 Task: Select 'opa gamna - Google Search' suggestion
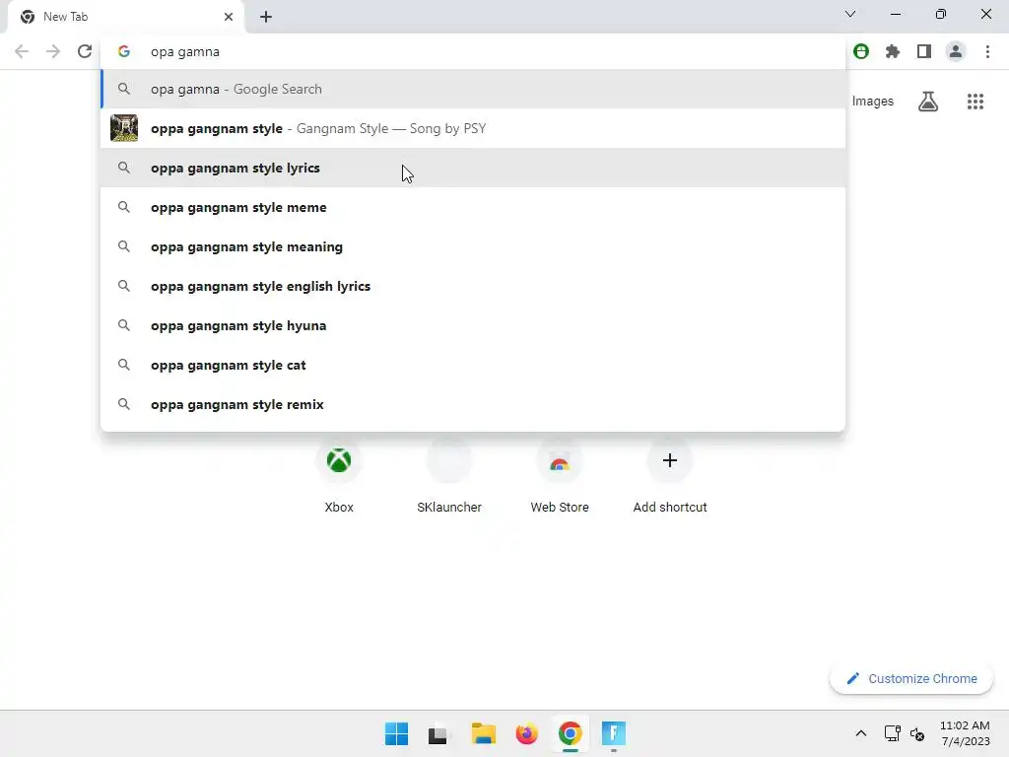tap(473, 89)
